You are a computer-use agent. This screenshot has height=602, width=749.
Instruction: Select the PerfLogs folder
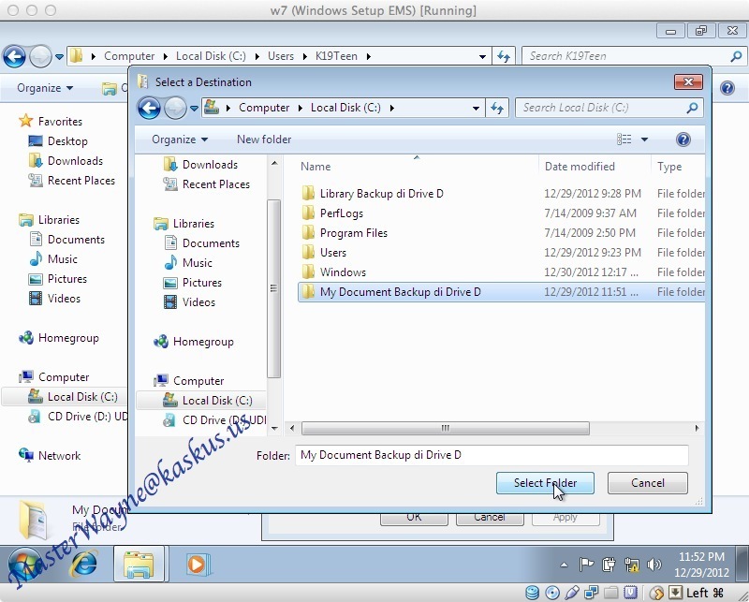pyautogui.click(x=501, y=213)
